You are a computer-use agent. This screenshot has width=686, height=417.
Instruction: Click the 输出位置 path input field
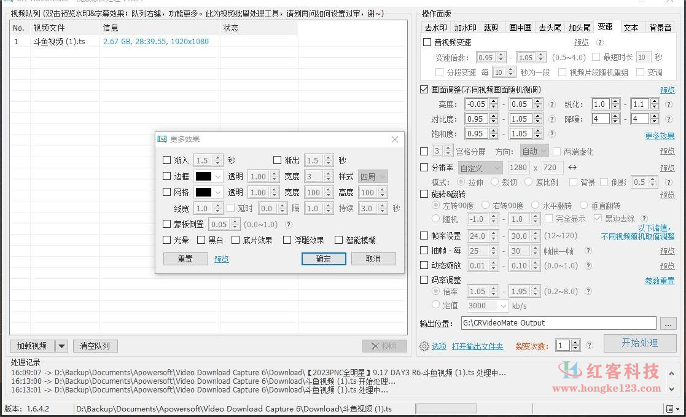(559, 323)
